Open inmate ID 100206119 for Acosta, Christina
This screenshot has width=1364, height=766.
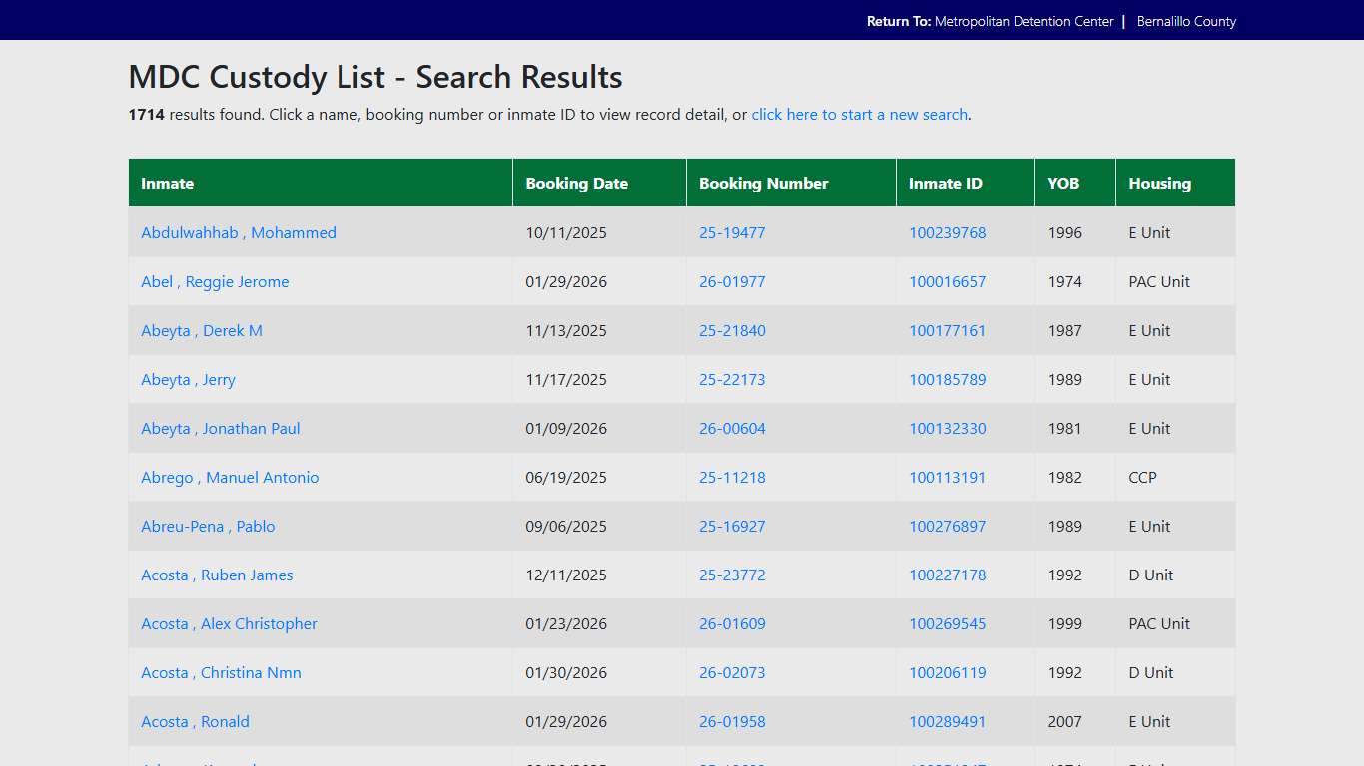pyautogui.click(x=947, y=672)
